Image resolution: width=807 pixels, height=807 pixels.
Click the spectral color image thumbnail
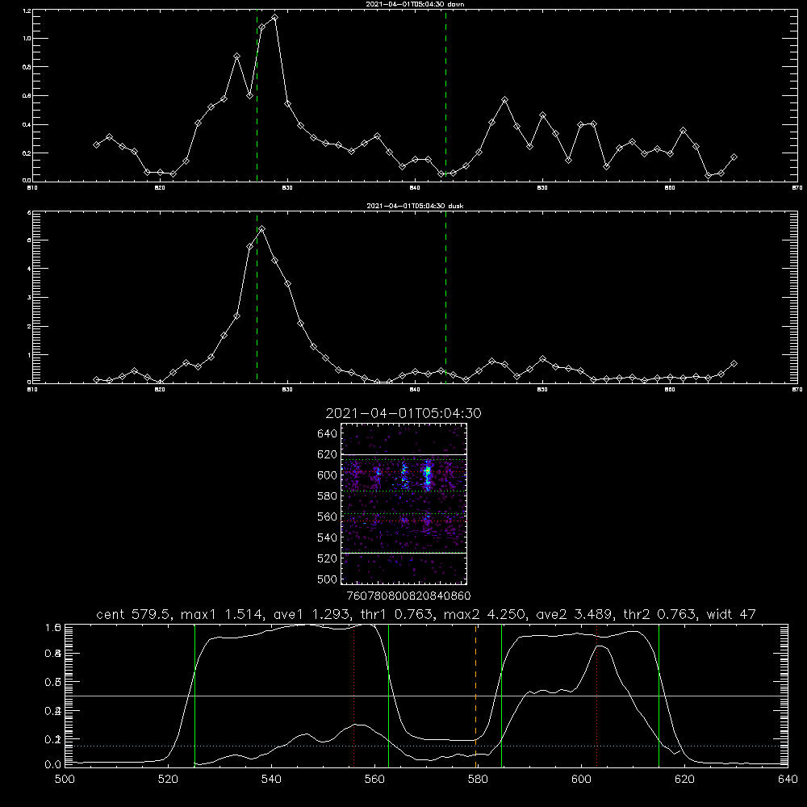[403, 504]
